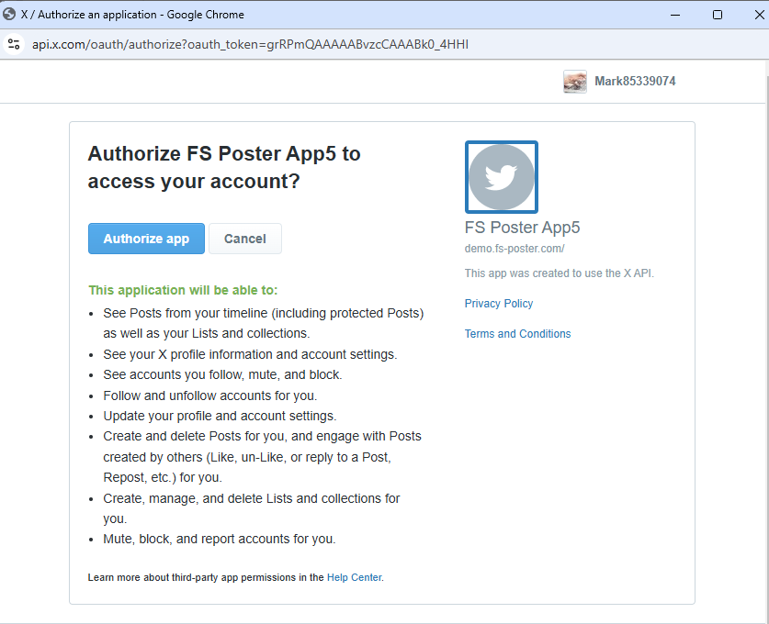
Task: Click the Authorize app button
Action: 146,239
